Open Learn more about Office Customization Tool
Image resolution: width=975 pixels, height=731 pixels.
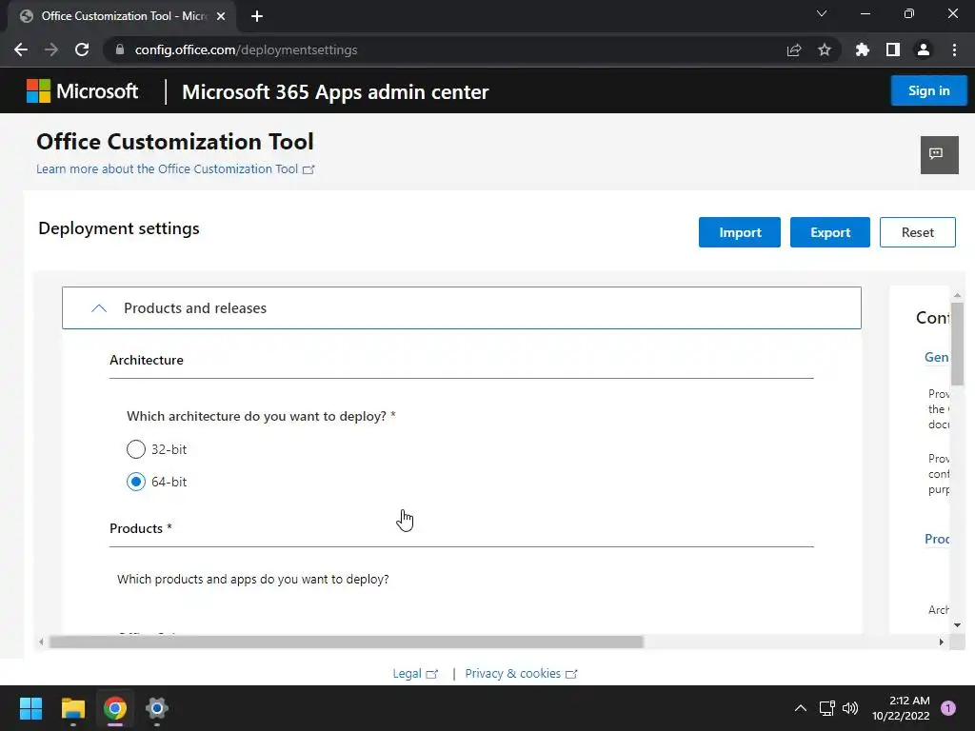[x=175, y=169]
